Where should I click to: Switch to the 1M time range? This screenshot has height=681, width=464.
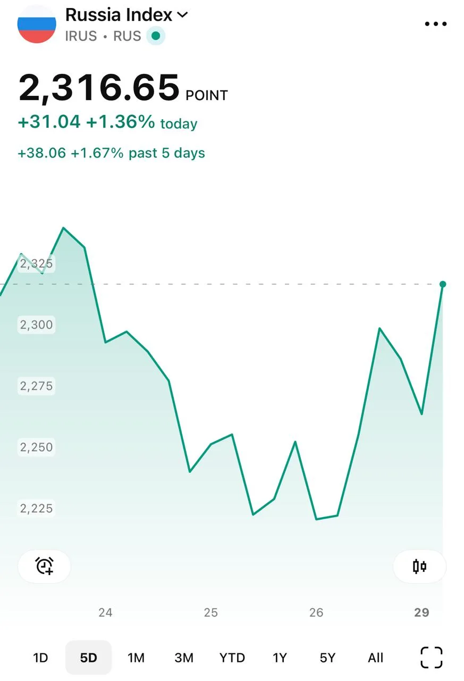coord(136,658)
